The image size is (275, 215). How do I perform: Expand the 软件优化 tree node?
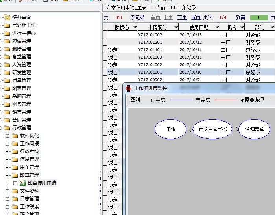[7, 136]
